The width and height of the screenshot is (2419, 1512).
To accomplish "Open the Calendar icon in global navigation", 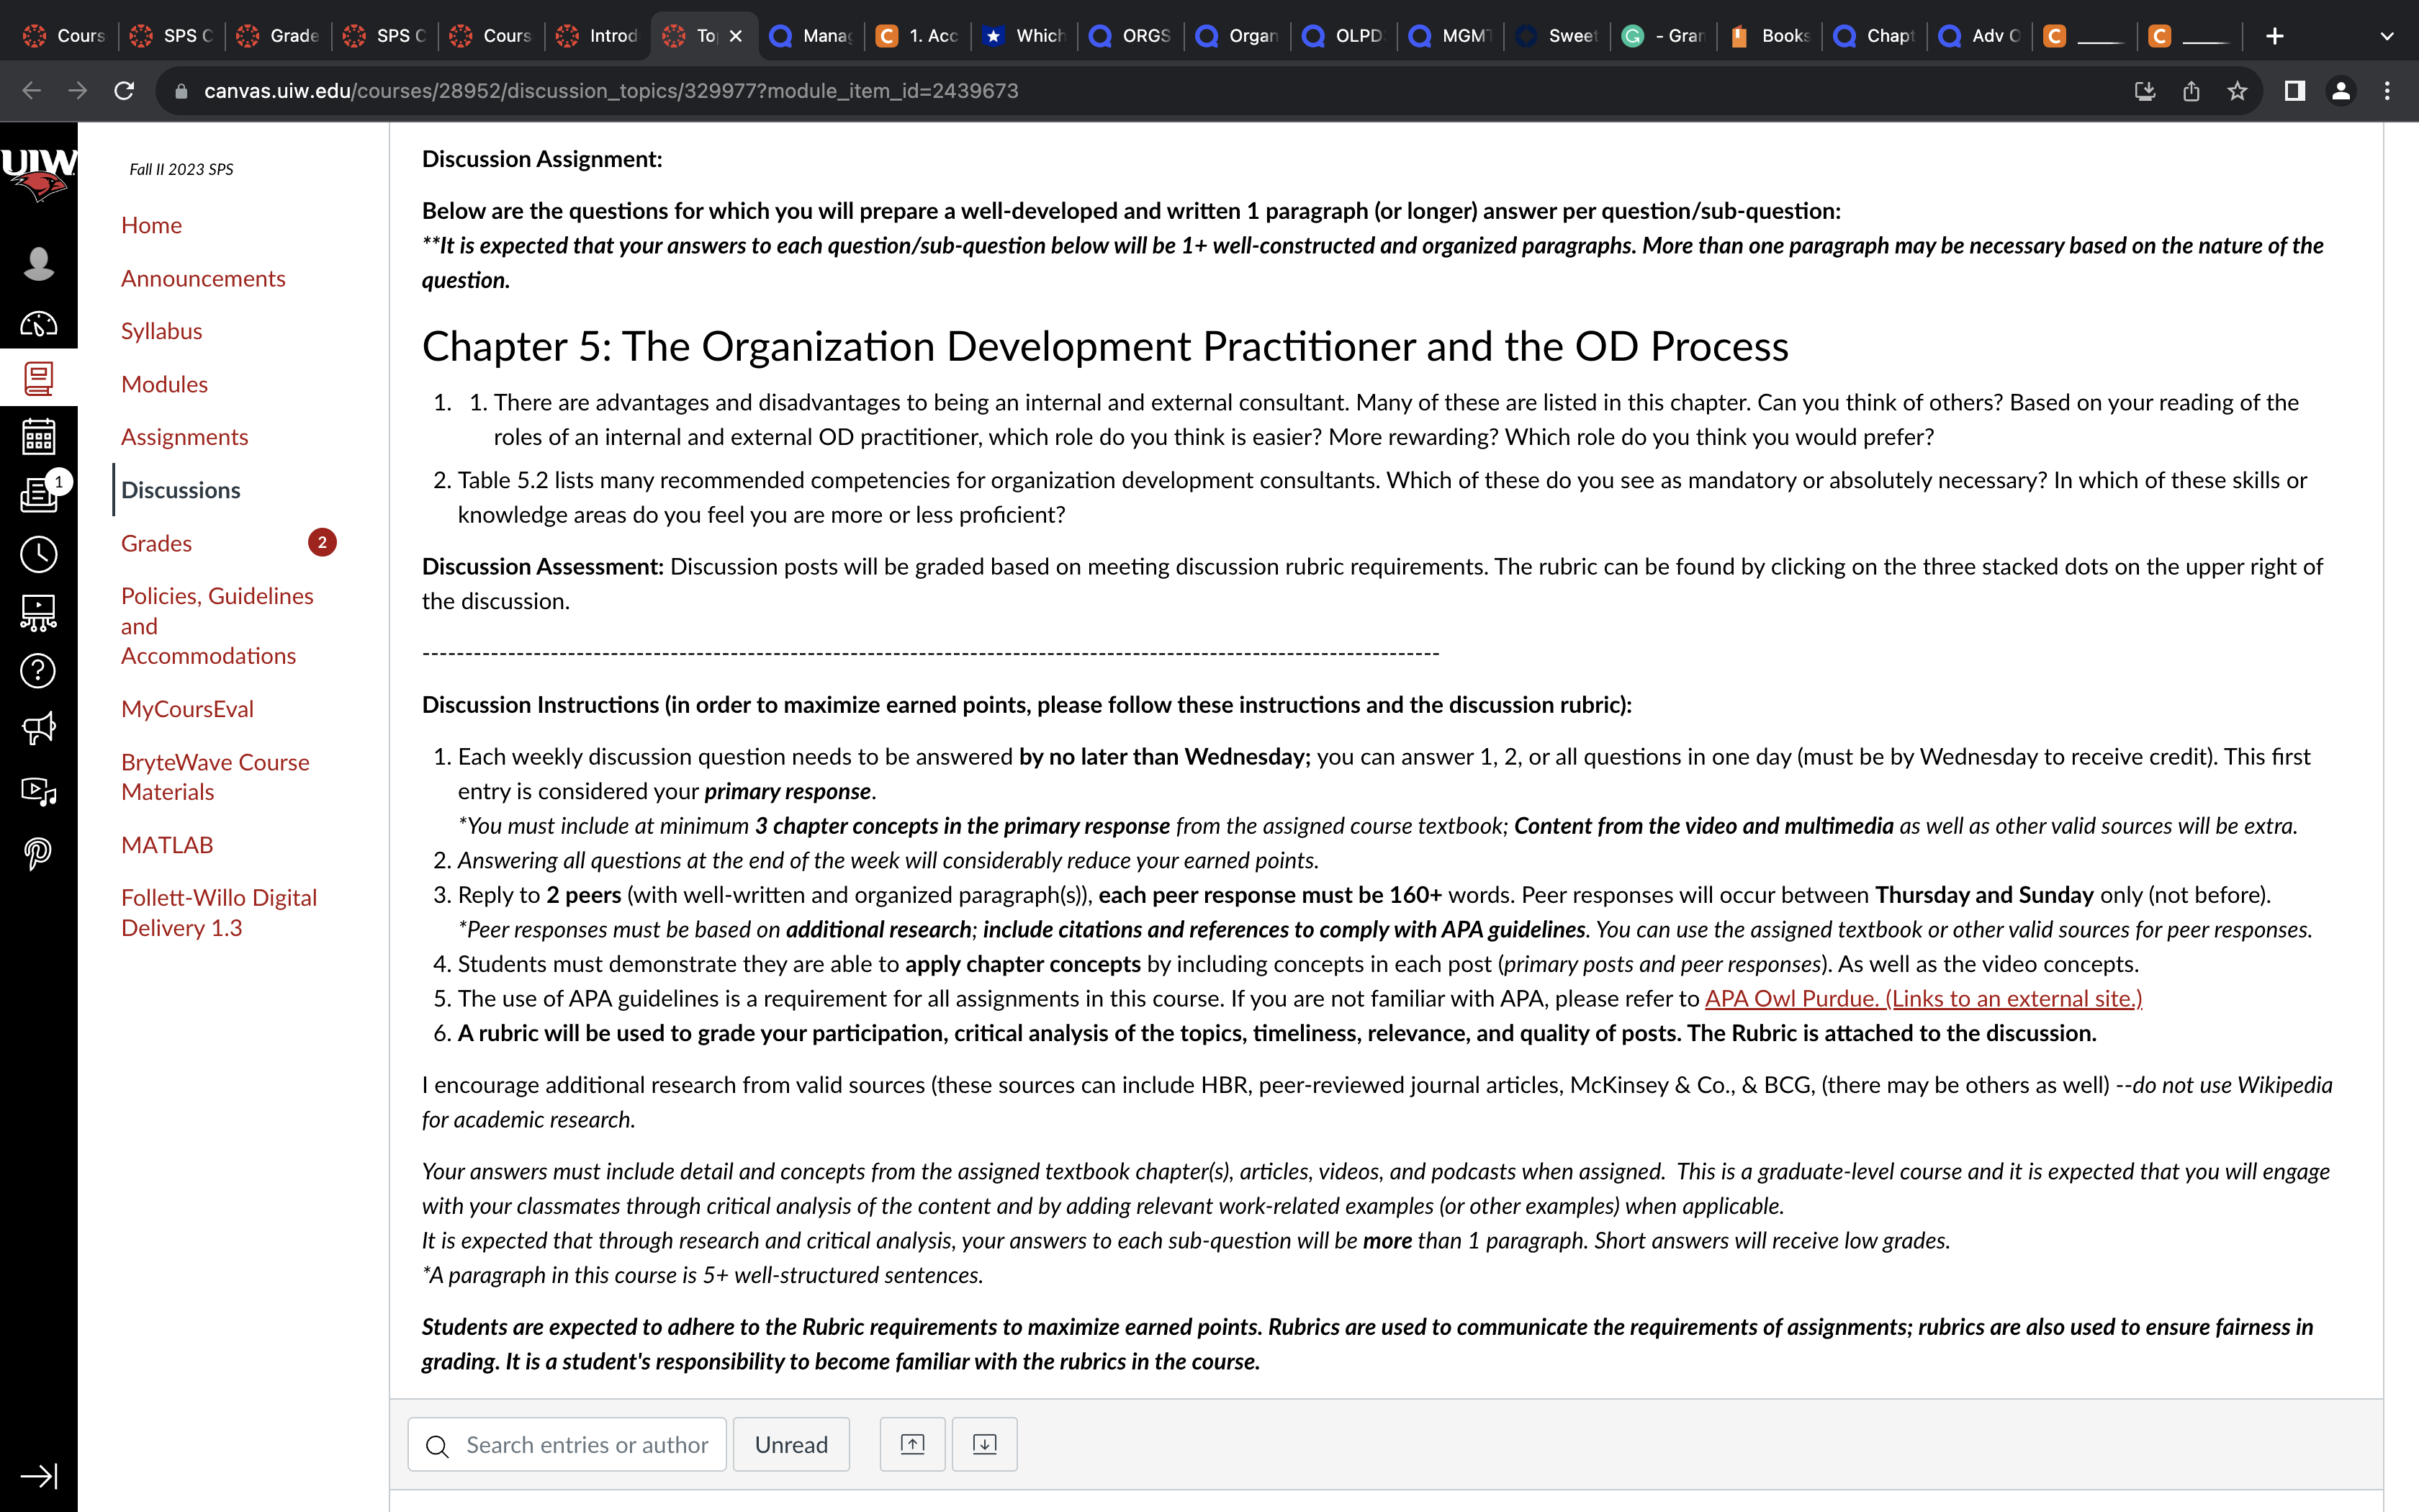I will [x=38, y=437].
